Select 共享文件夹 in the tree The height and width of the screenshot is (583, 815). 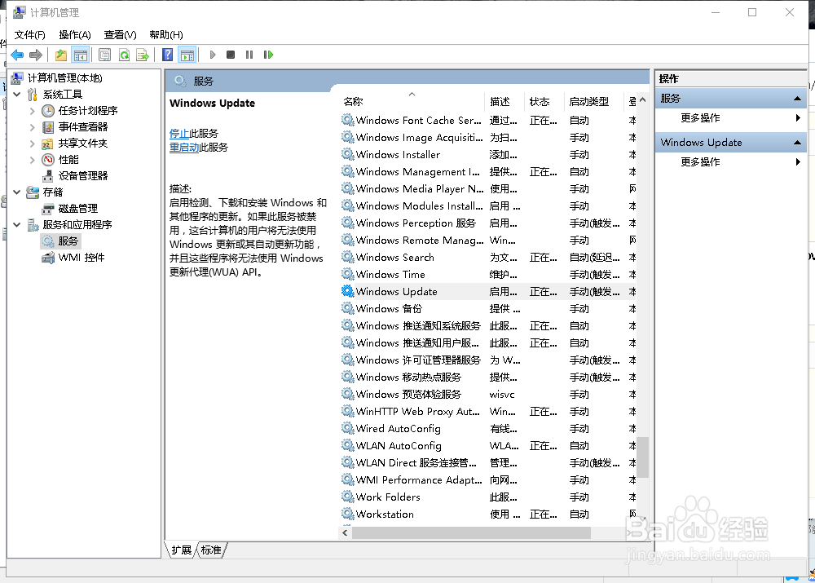[83, 143]
